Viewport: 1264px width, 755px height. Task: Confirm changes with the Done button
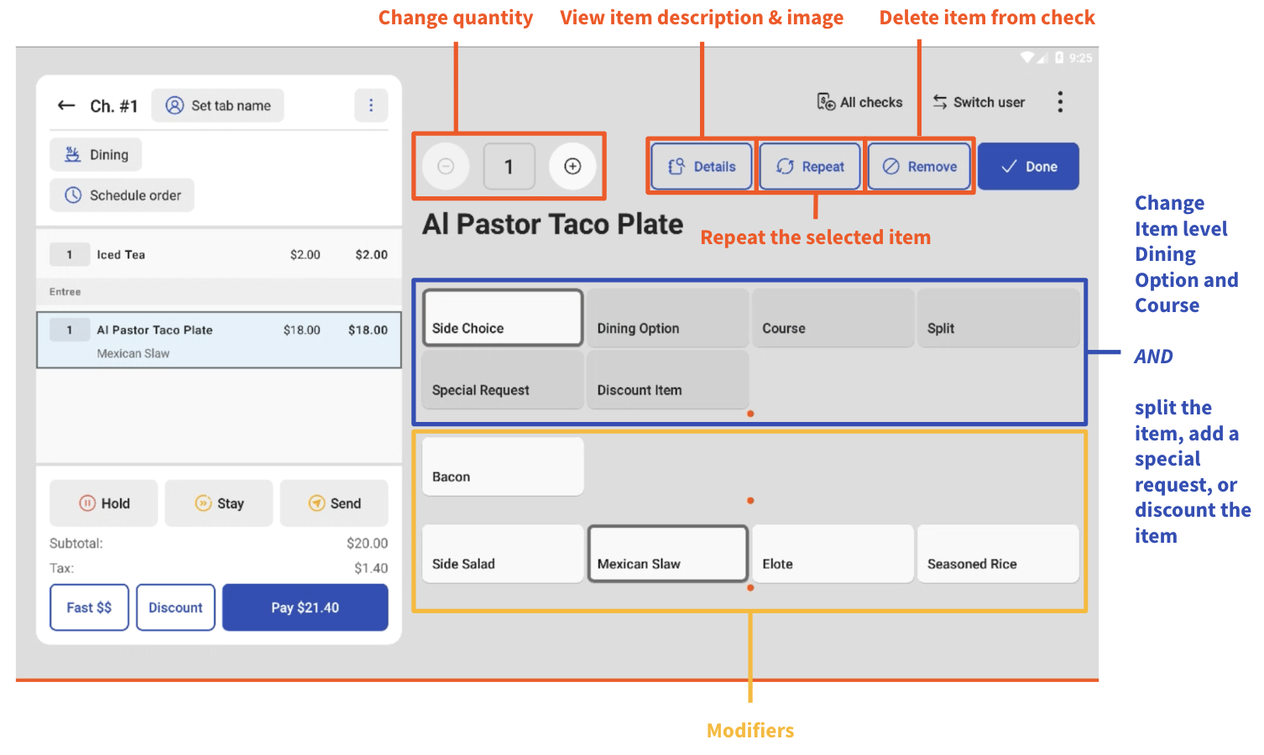[1028, 166]
